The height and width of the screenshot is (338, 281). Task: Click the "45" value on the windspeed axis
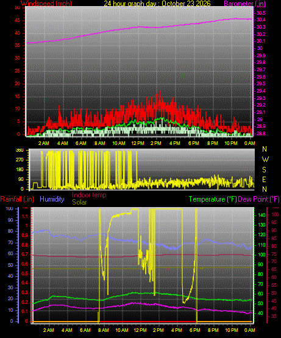coord(18,21)
